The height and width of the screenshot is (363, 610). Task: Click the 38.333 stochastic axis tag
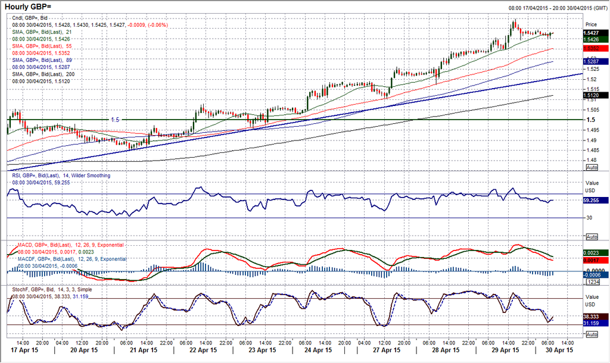[x=596, y=317]
